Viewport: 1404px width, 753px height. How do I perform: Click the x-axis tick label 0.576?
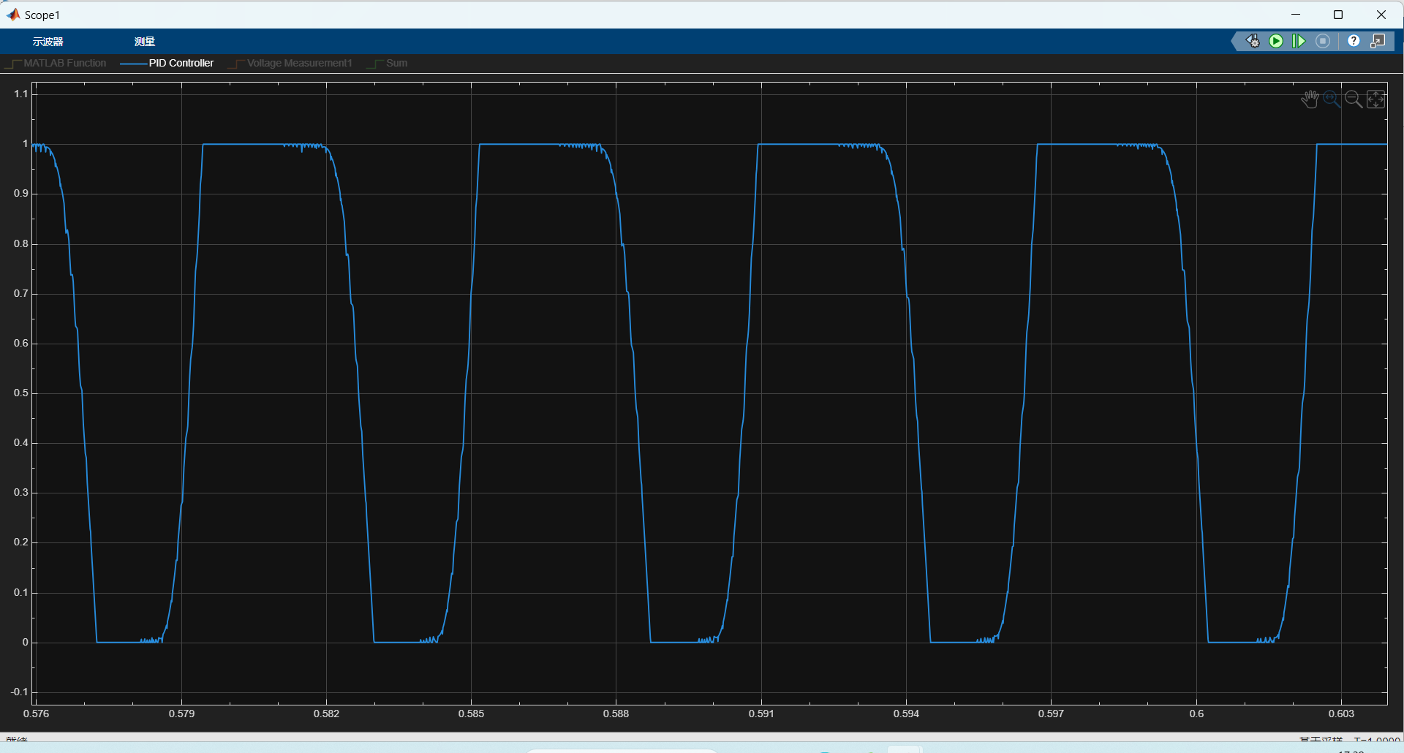pos(37,714)
